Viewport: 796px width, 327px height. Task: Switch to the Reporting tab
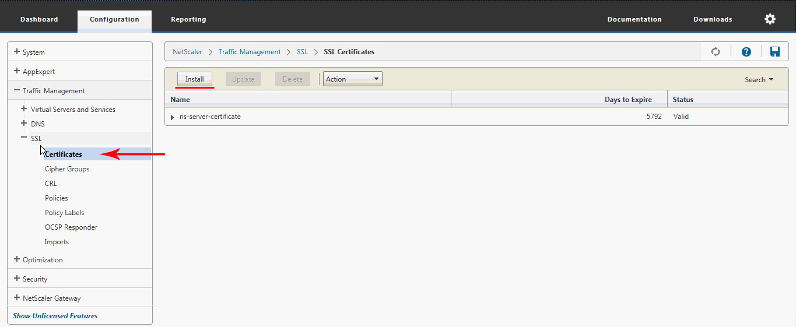[x=188, y=19]
